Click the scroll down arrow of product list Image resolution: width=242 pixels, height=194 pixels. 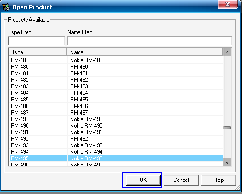click(227, 163)
